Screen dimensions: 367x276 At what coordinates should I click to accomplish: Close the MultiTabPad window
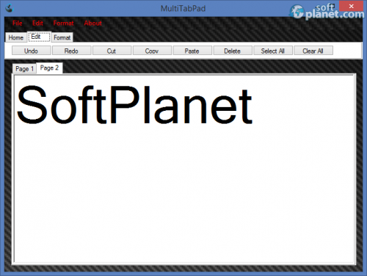pos(351,7)
